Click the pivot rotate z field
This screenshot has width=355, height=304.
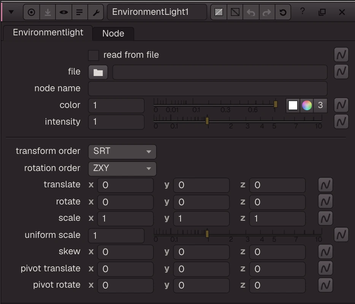(x=277, y=286)
